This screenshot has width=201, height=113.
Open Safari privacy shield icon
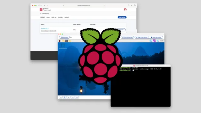pos(63,5)
